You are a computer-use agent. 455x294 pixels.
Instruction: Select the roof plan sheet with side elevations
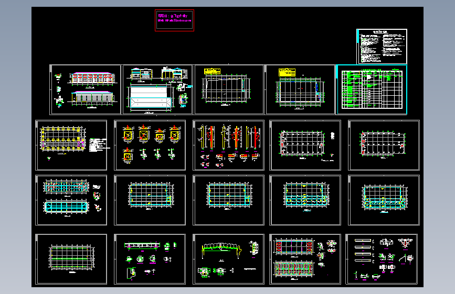157,89
